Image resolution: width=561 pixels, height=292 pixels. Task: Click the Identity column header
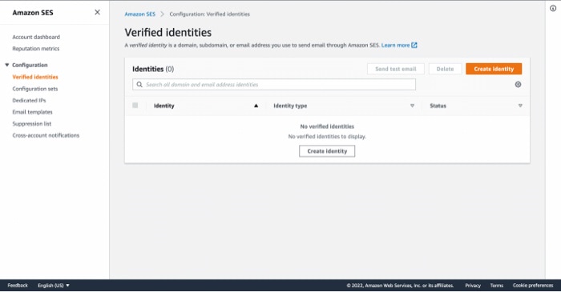[163, 106]
